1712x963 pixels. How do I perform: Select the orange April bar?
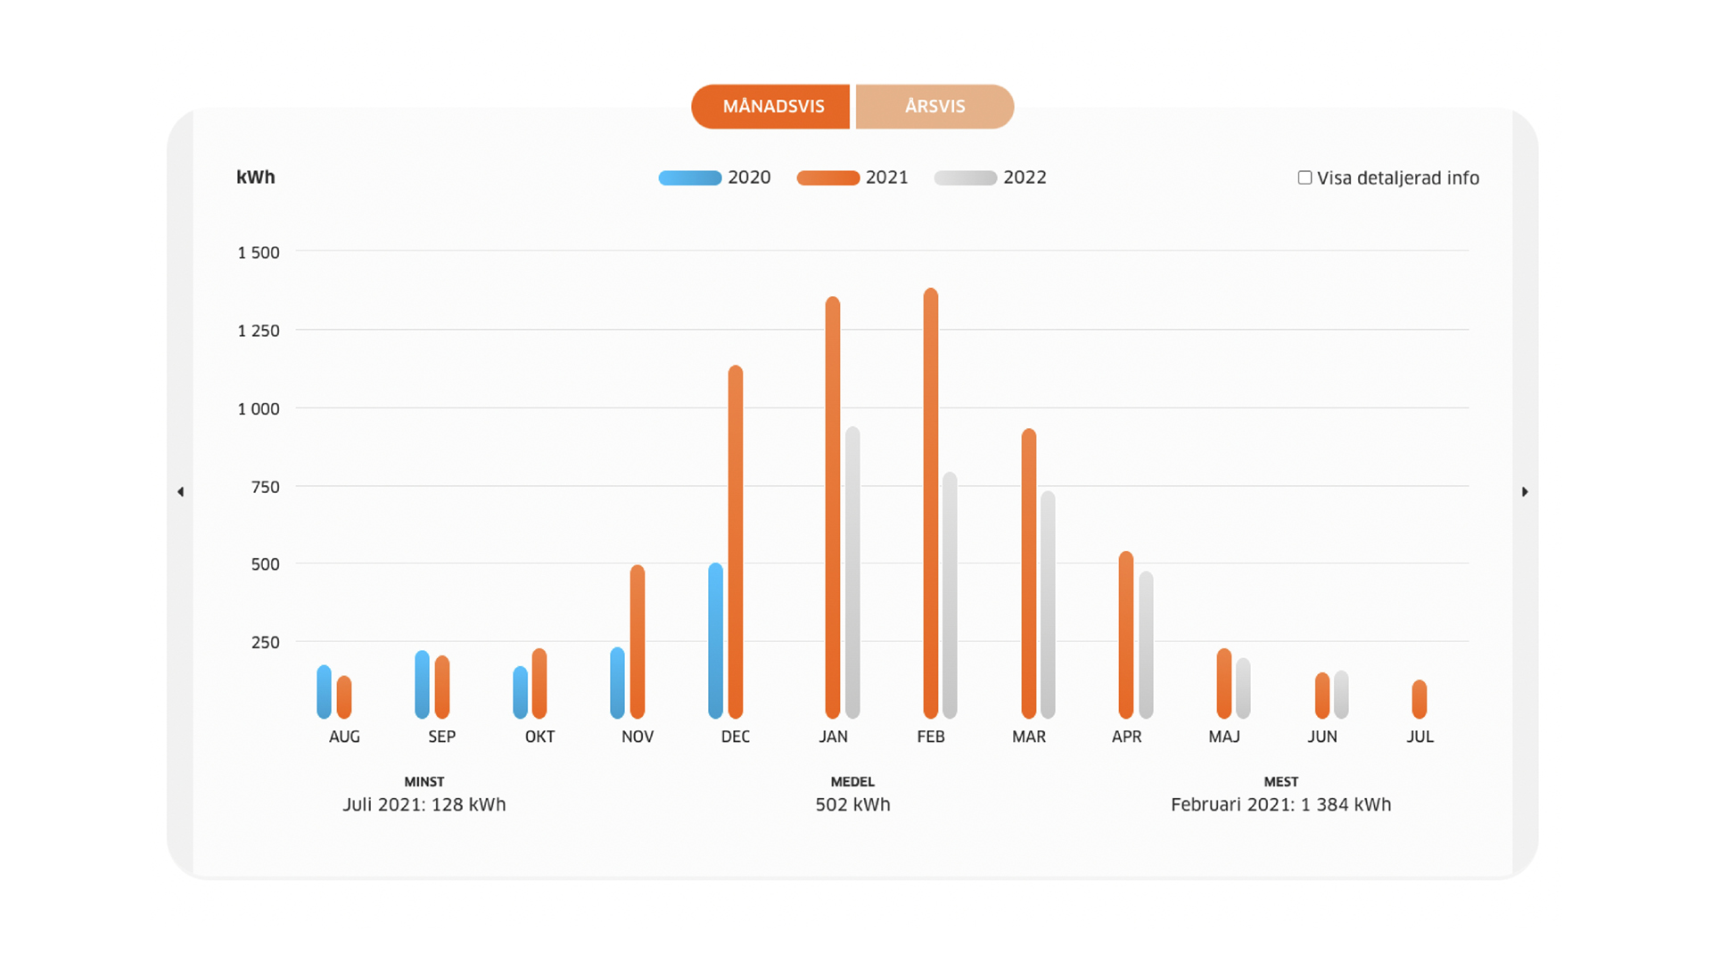(x=1125, y=635)
